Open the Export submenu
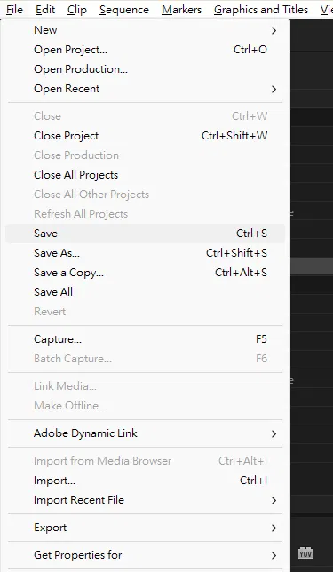Screen dimensions: 333x572 tap(145, 528)
